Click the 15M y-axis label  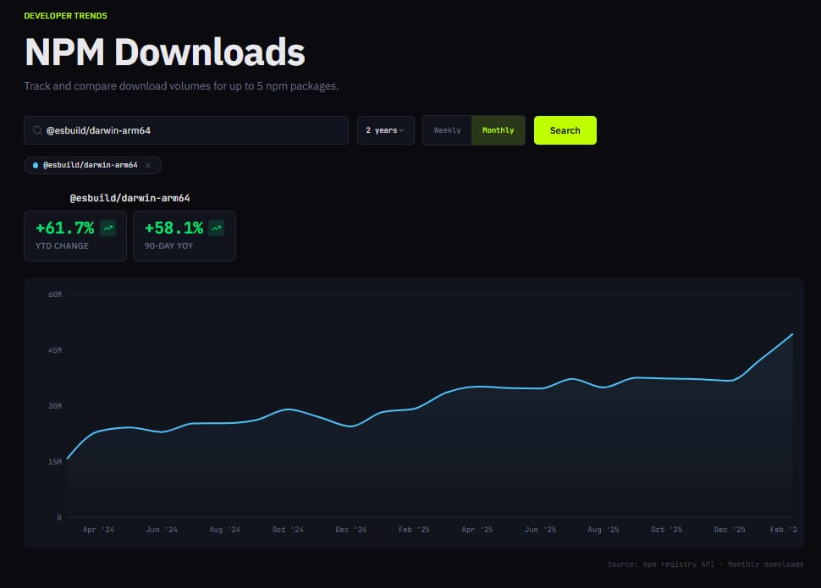55,462
